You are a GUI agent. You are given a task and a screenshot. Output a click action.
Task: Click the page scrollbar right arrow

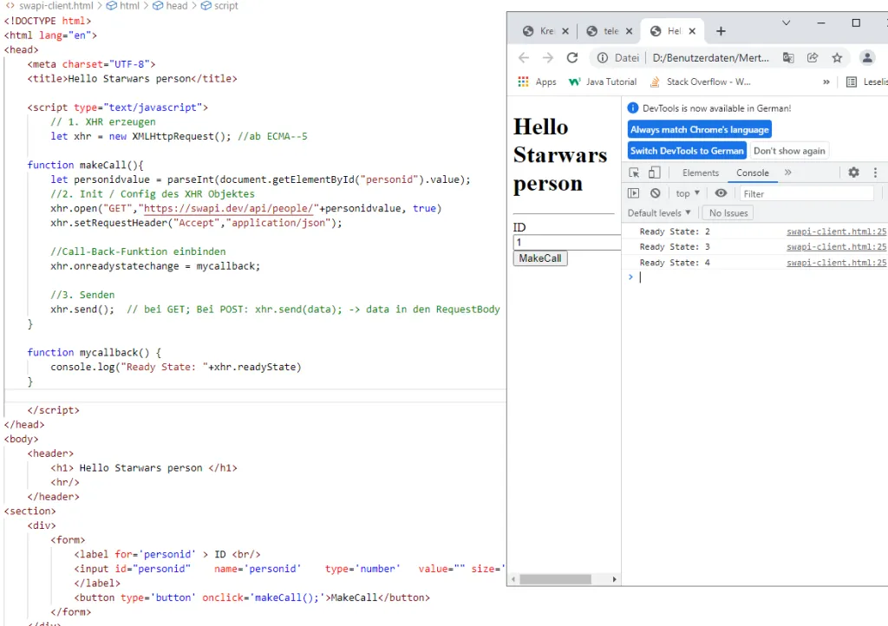(x=615, y=579)
